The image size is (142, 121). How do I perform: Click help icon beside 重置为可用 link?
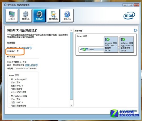tap(37, 65)
